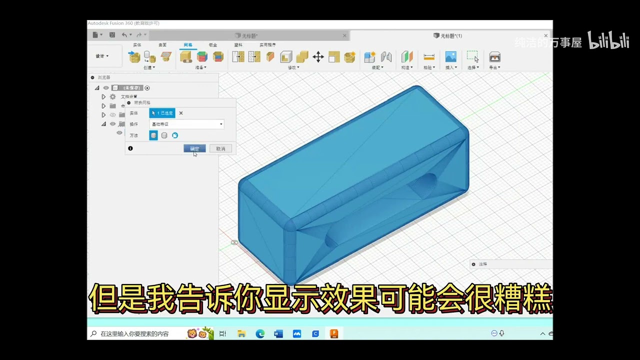Screen dimensions: 640x360
Task: Click the offset plane icon in 构造
Action: click(407, 56)
